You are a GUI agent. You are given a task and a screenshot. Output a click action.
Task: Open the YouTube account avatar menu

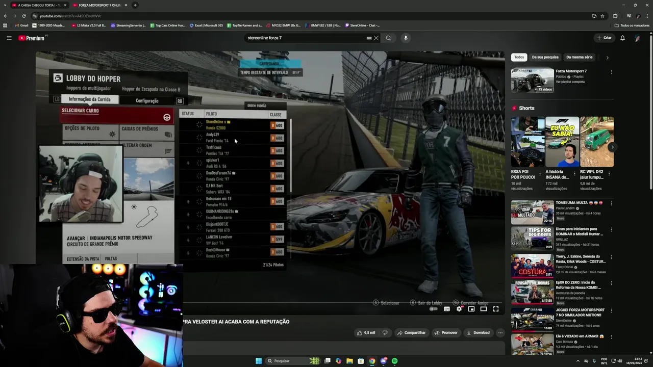[637, 38]
